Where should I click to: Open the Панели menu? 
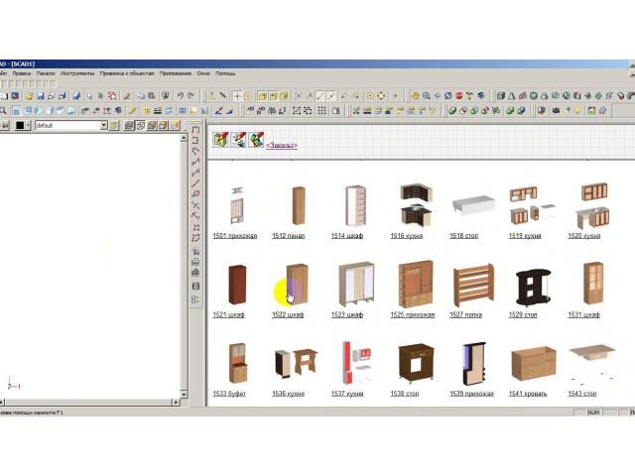coord(45,73)
